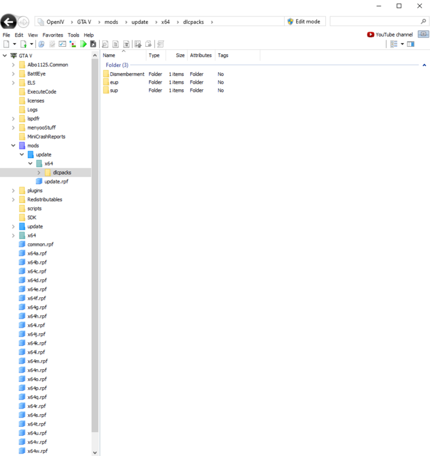This screenshot has width=430, height=456.
Task: Open the Import file dropdown arrow
Action: pos(32,44)
